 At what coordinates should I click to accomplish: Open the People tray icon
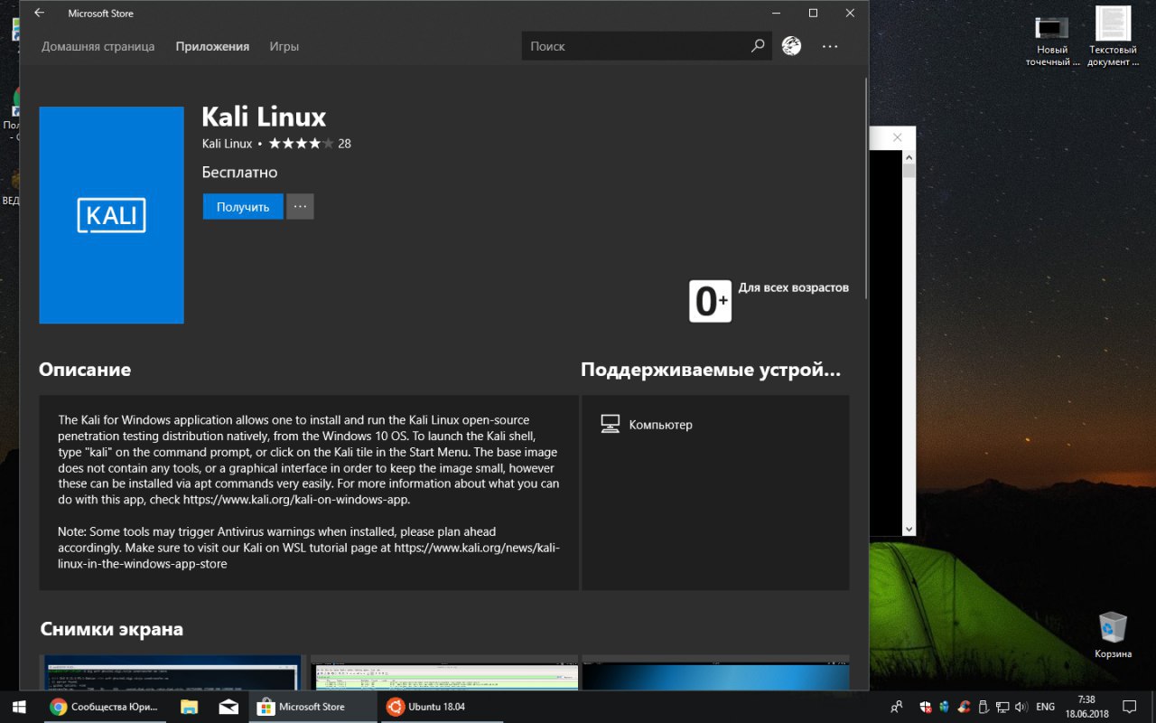897,707
